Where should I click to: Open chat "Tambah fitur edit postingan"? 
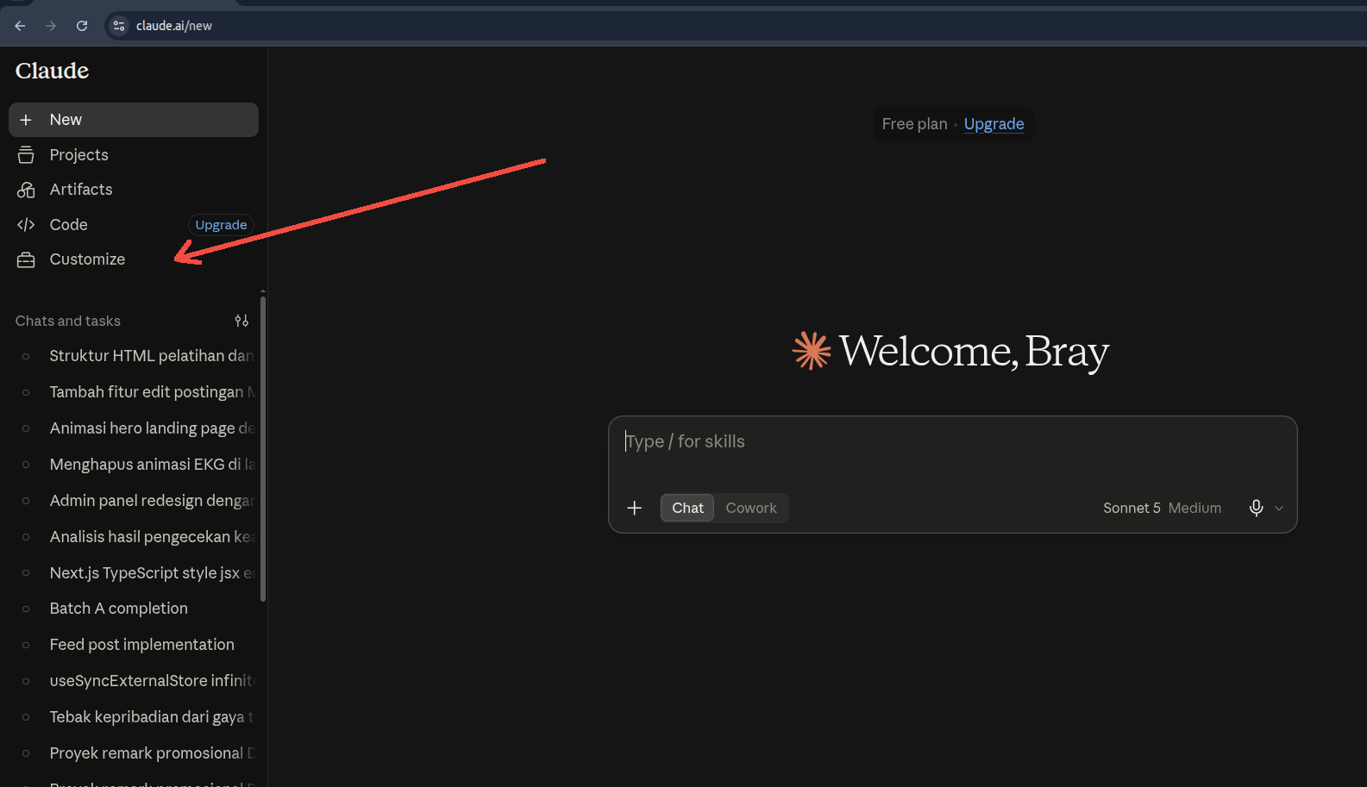coord(134,392)
